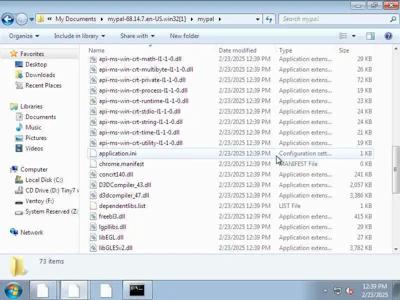Open Recent Places in navigation pane
The image size is (400, 300).
click(43, 85)
